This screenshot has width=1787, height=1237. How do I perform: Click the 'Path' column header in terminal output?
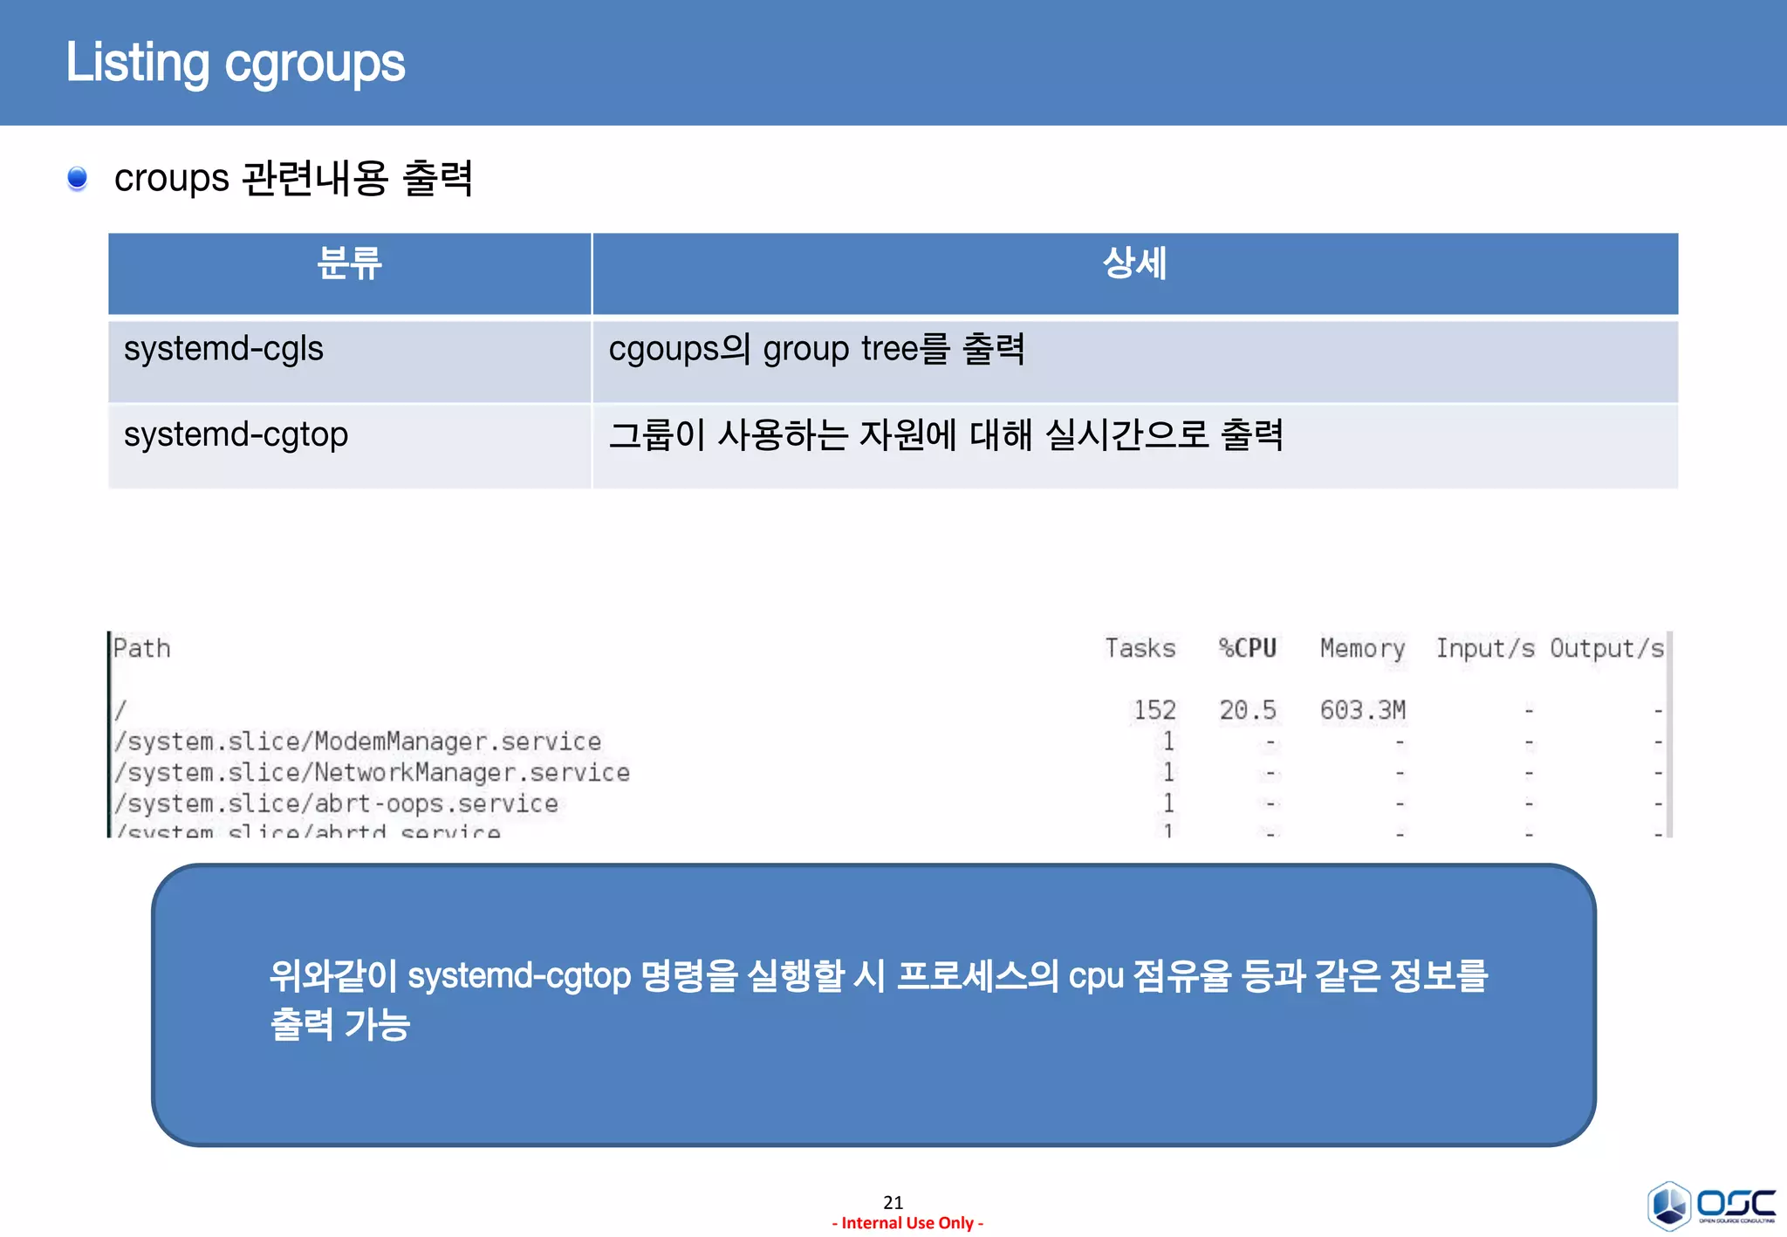coord(142,648)
